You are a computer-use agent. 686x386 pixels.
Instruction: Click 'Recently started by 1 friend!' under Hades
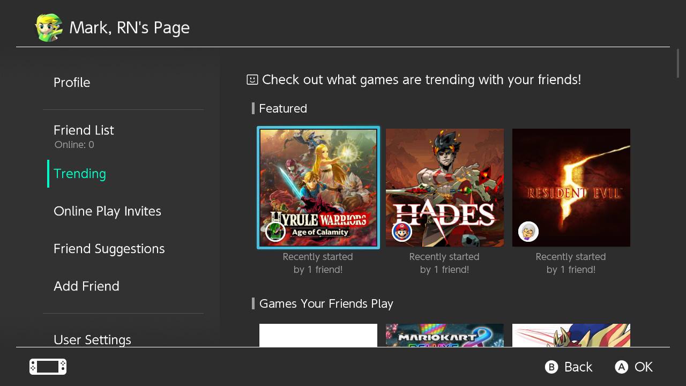click(x=444, y=263)
